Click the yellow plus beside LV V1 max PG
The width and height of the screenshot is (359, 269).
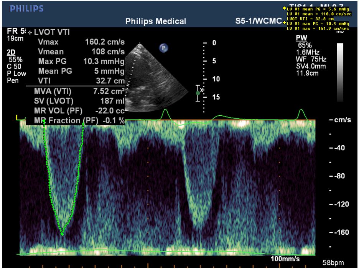point(284,24)
